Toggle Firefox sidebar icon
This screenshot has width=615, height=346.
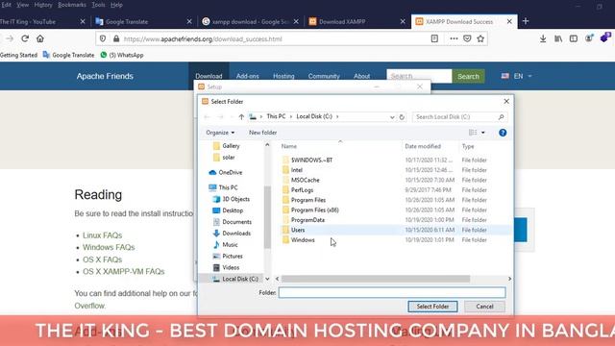pyautogui.click(x=574, y=38)
